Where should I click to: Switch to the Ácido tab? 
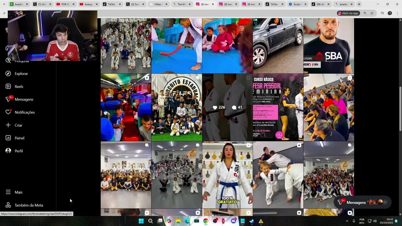point(298,4)
